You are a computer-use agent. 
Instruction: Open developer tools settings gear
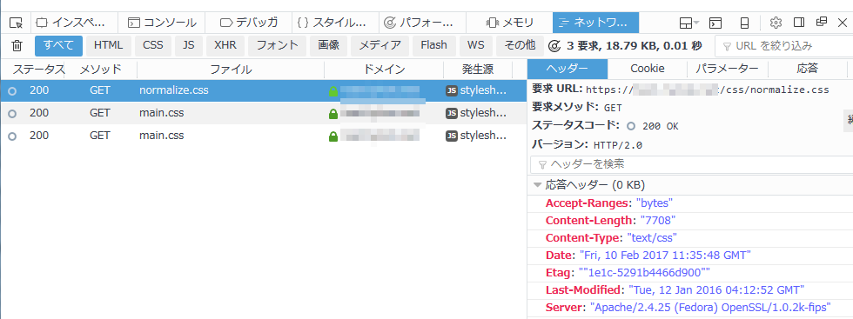[x=776, y=23]
